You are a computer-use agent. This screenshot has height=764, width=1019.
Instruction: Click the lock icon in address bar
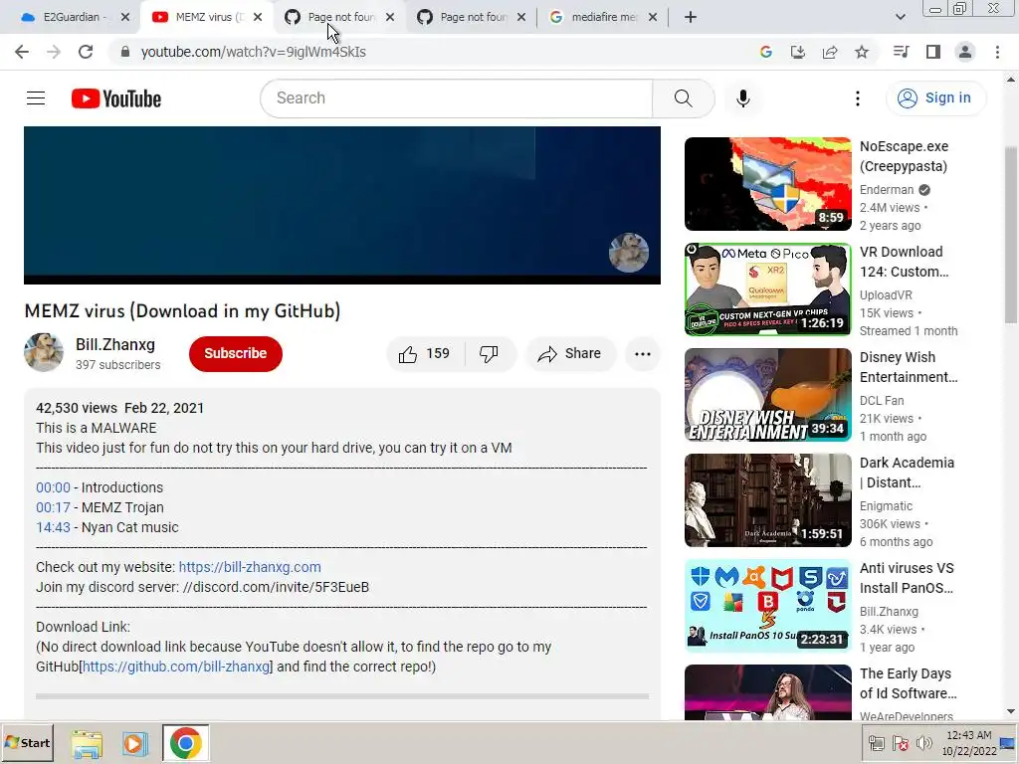point(125,52)
